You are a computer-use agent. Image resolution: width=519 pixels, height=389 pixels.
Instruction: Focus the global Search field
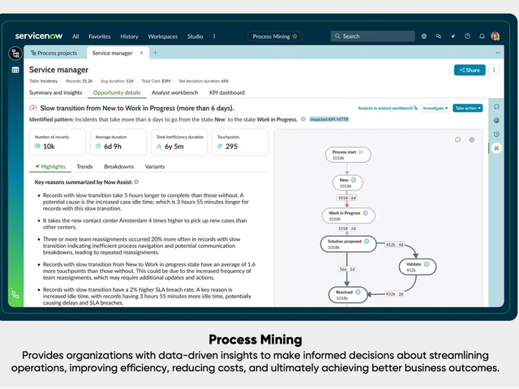(373, 36)
